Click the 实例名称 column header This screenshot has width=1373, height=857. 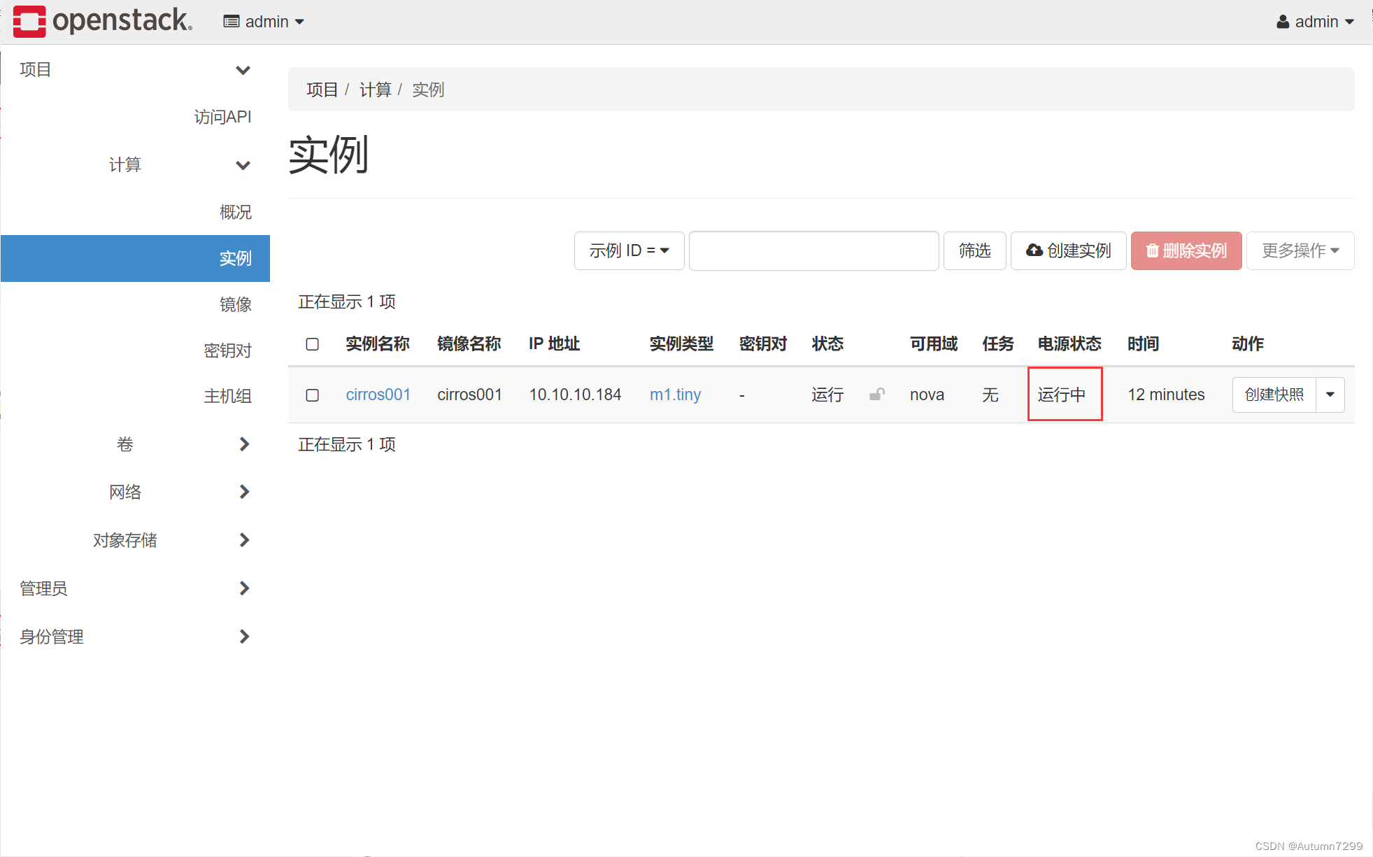pyautogui.click(x=378, y=343)
